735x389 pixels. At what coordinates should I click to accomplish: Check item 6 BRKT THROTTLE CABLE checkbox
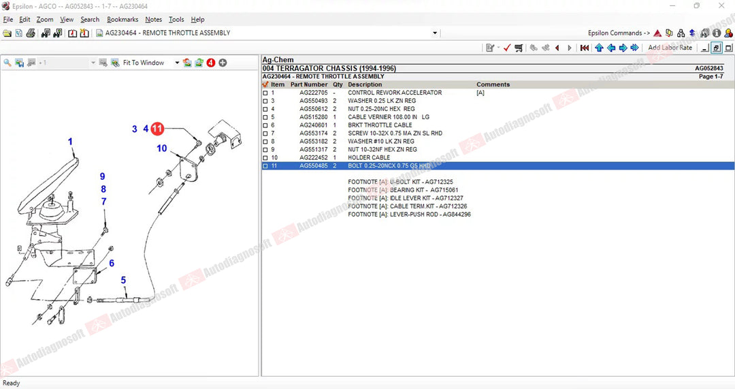(265, 125)
